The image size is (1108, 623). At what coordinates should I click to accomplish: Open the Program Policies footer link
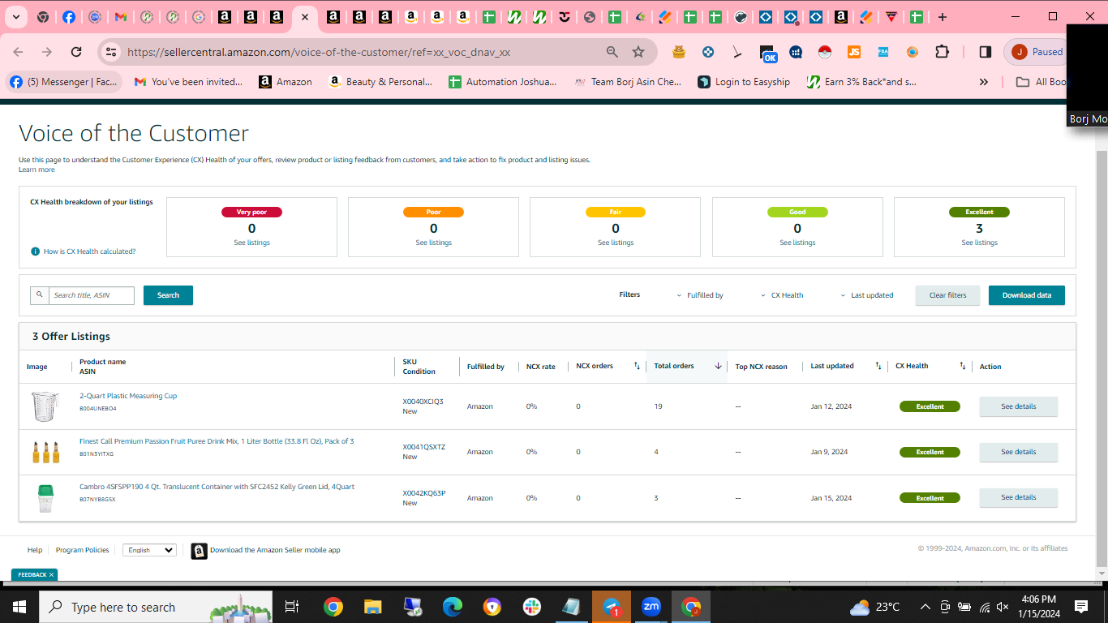pos(83,550)
